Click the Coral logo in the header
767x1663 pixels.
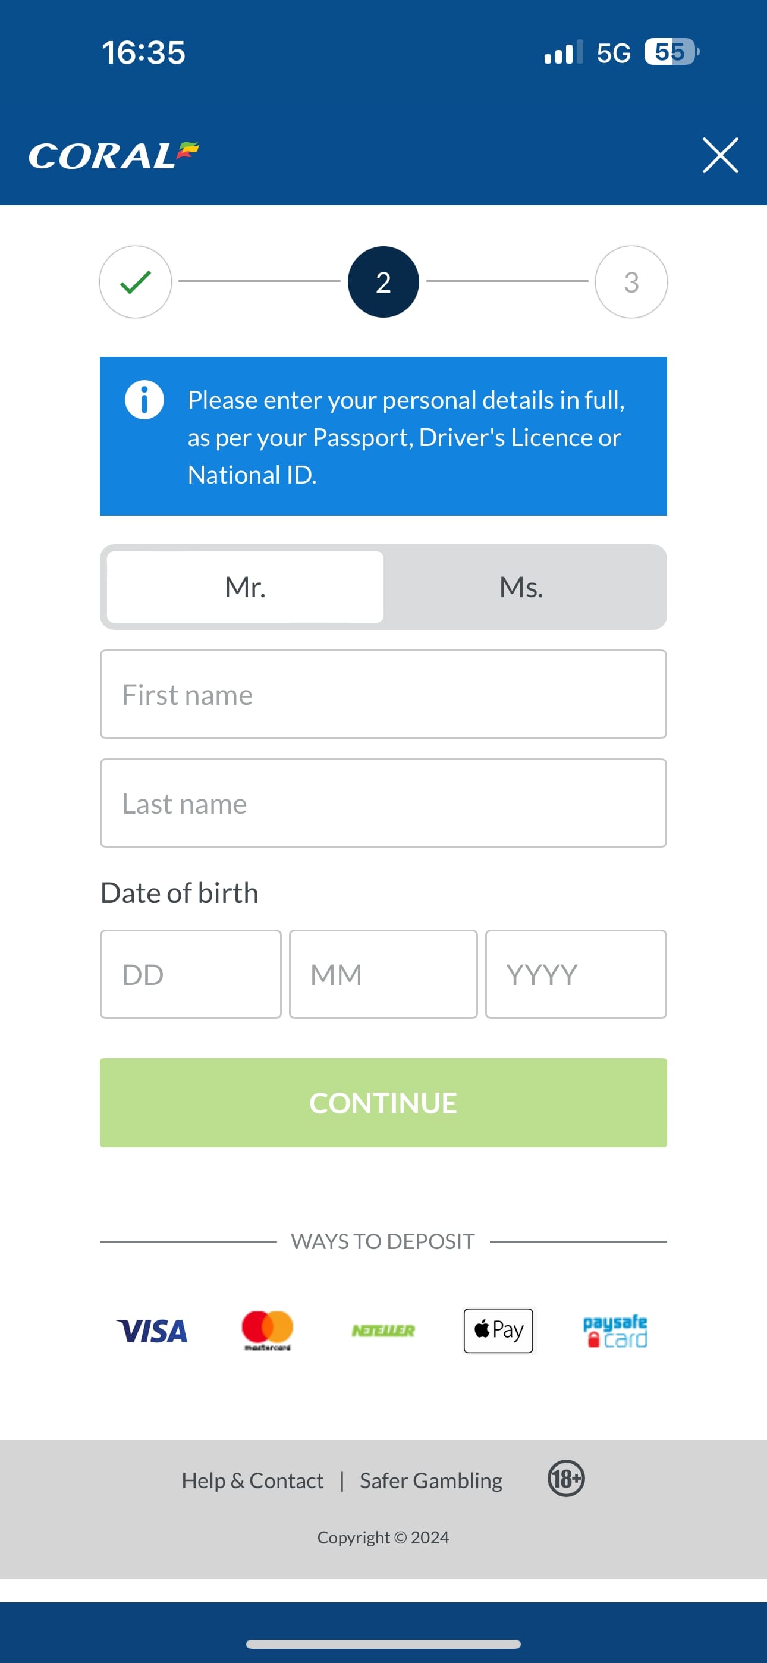tap(112, 155)
